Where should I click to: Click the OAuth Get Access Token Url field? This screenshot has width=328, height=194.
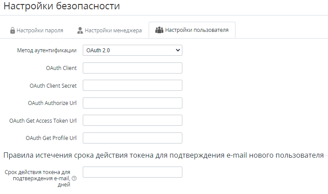pos(132,120)
